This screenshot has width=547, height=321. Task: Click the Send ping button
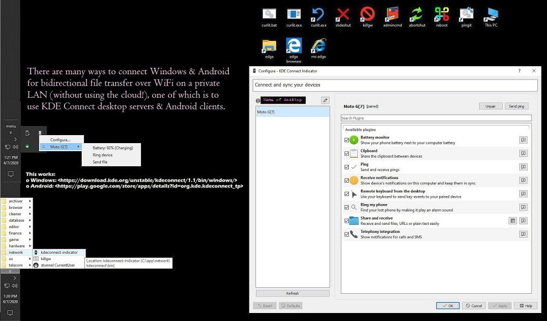(517, 106)
